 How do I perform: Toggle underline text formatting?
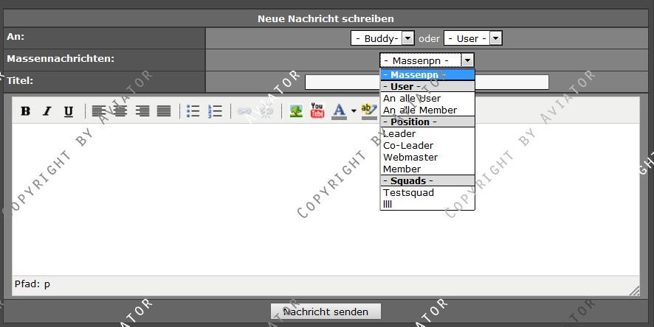(x=69, y=111)
